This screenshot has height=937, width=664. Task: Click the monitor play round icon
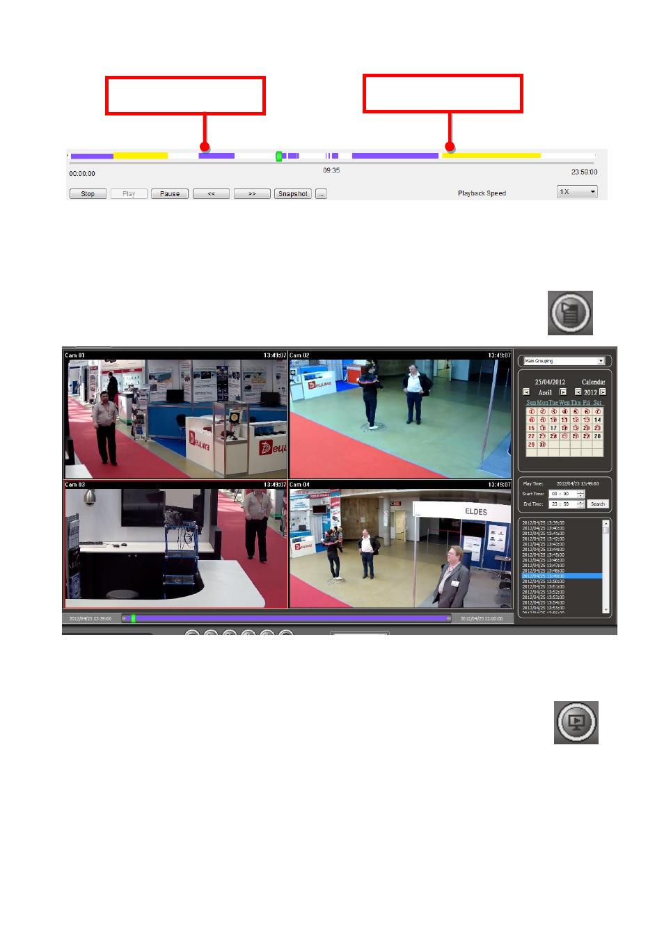point(576,723)
